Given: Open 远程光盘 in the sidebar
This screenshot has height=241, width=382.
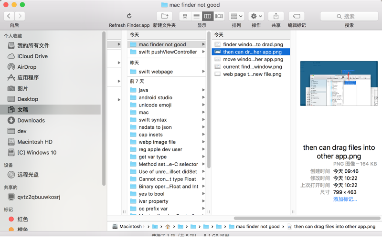Looking at the screenshot, I should [x=51, y=175].
